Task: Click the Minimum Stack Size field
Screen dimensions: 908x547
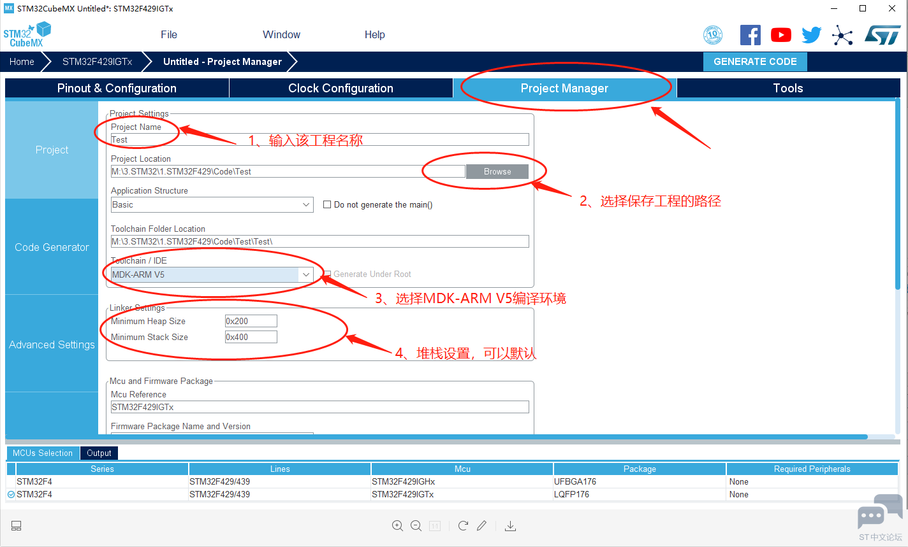Action: click(251, 337)
